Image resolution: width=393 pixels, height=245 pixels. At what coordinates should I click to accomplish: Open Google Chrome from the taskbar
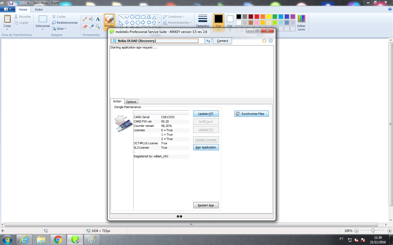pos(58,240)
